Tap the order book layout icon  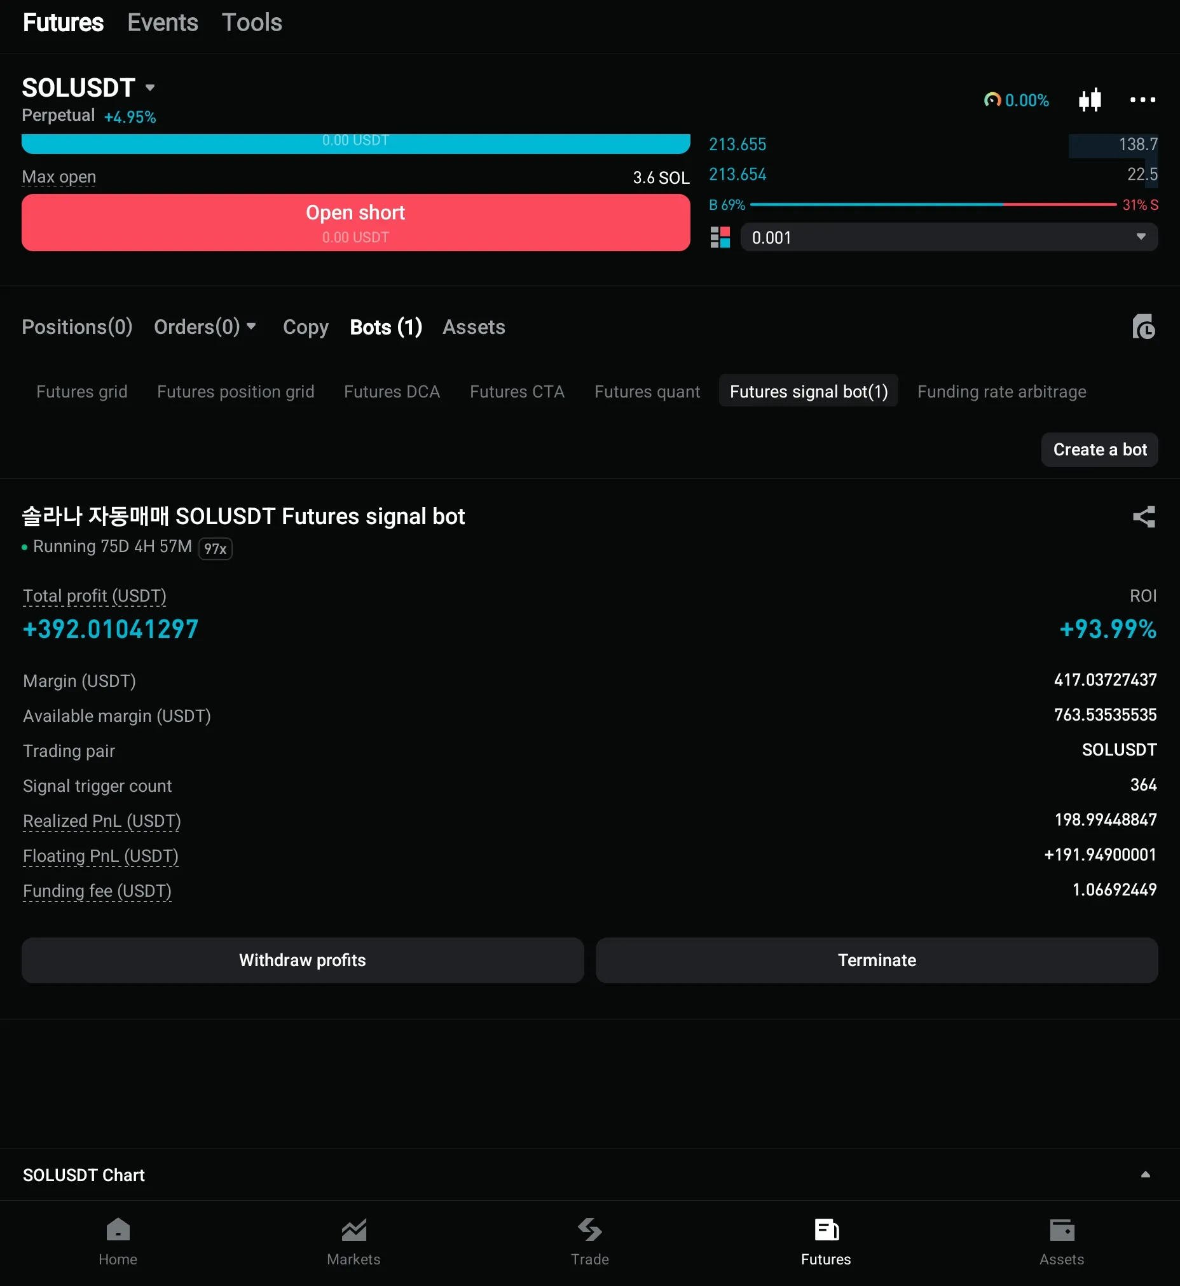(720, 238)
